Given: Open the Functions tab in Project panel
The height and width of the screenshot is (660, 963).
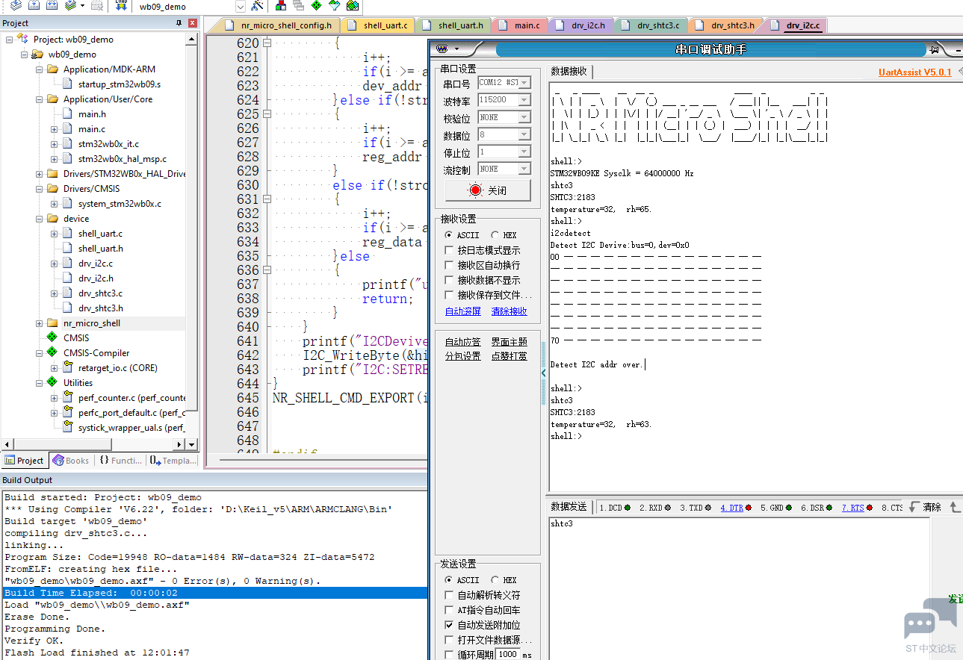Looking at the screenshot, I should coord(120,461).
